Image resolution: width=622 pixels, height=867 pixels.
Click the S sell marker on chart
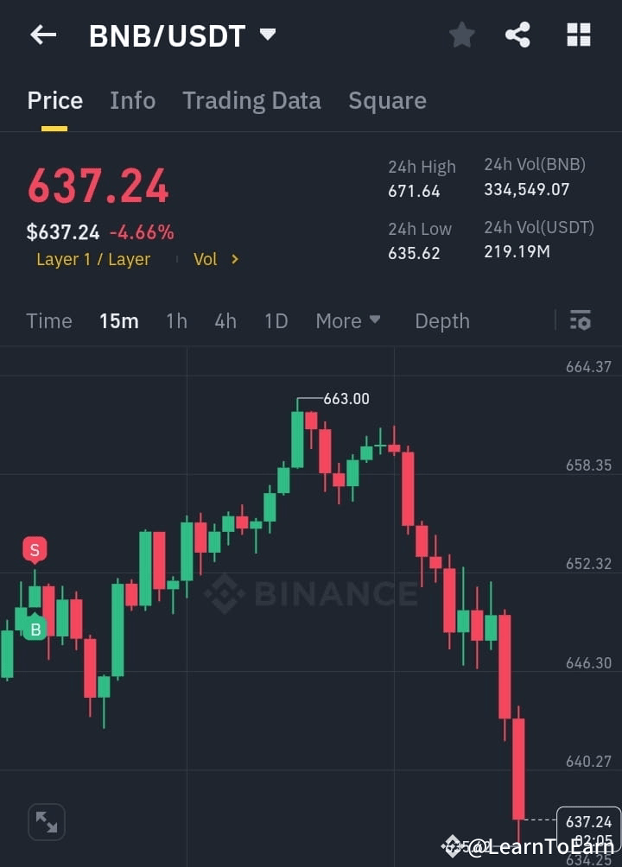point(35,549)
